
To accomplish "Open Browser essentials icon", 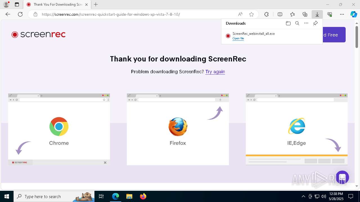I will tap(330, 14).
